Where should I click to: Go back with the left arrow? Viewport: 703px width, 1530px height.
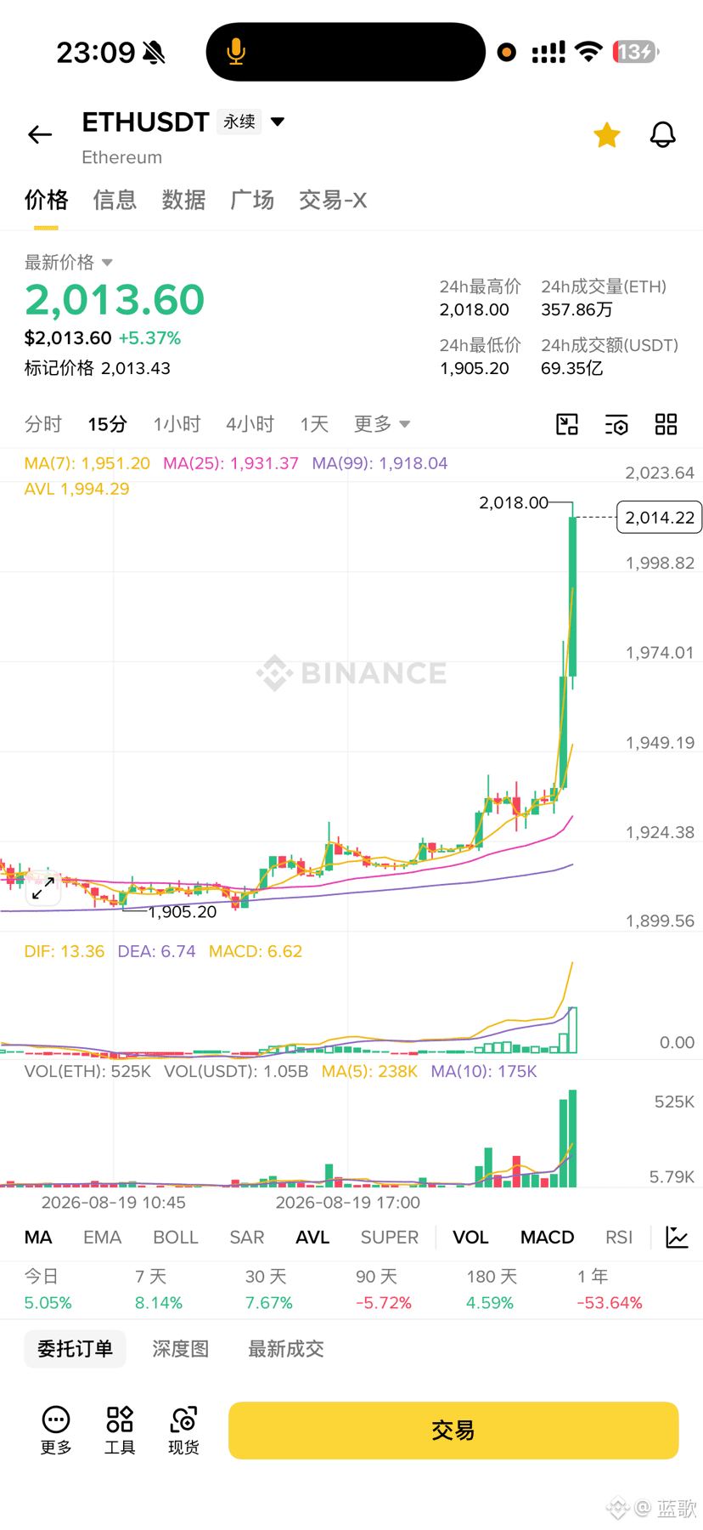coord(40,134)
